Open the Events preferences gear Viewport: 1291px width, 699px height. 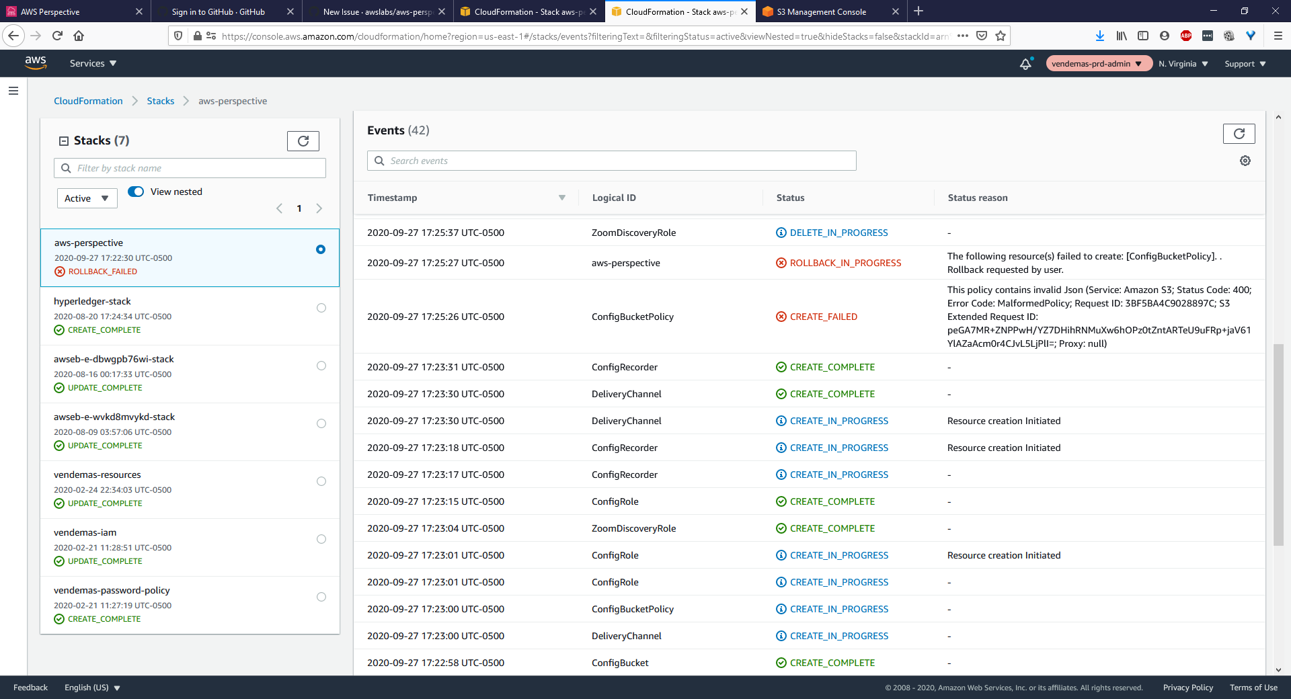point(1245,161)
